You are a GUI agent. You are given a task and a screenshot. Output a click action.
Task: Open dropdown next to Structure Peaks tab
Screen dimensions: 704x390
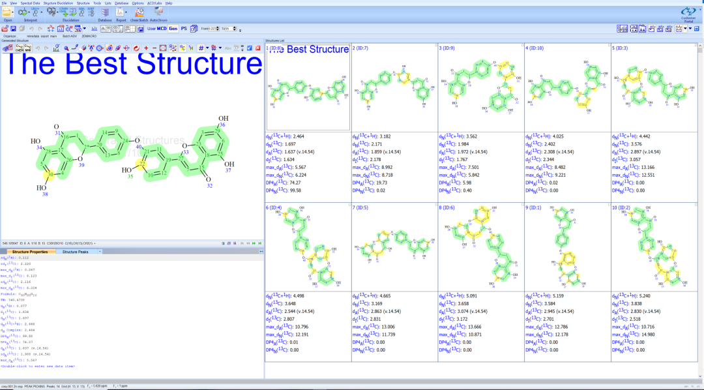pos(100,252)
